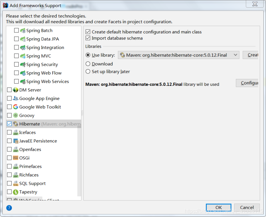
Task: Tick the DM Server checkbox
Action: [9, 90]
